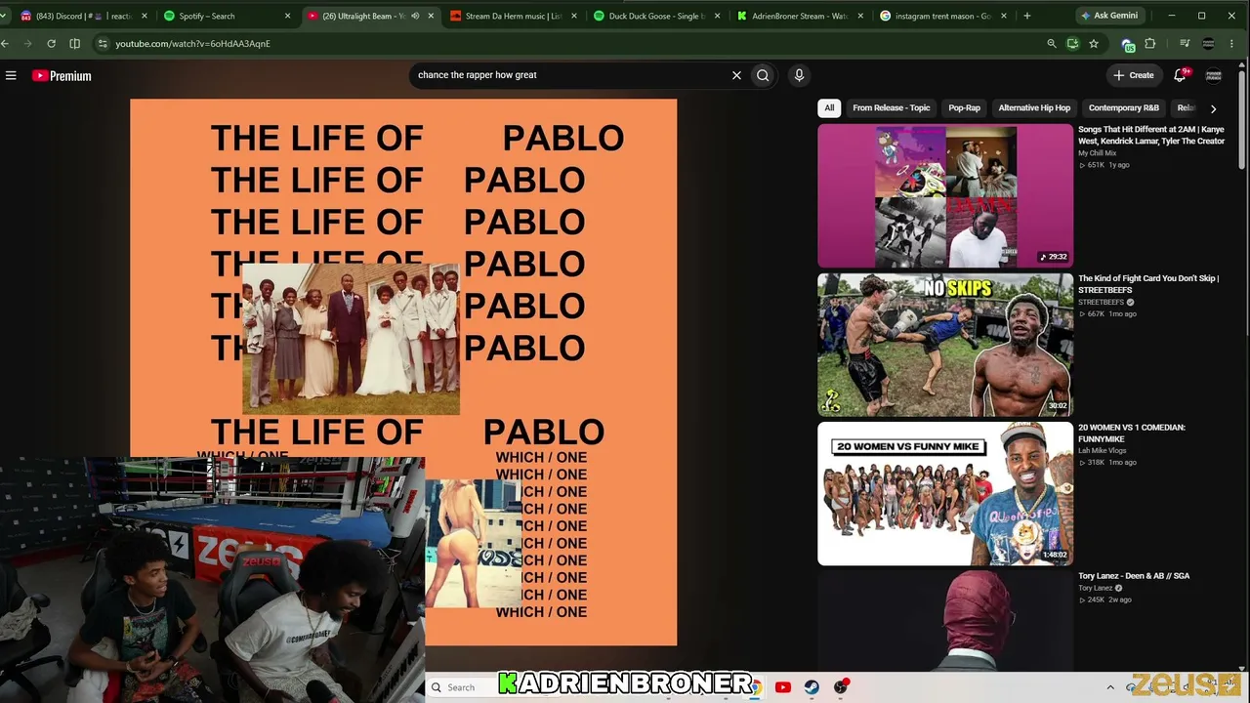The image size is (1250, 703).
Task: Filter recommendations by Pop-Rap
Action: [x=964, y=108]
